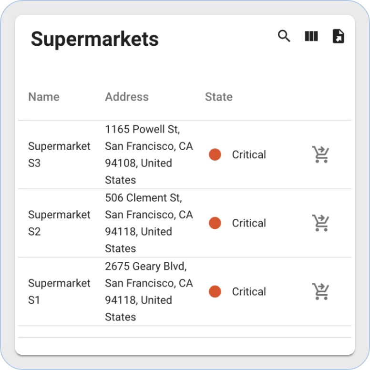Click the export file icon

coord(338,36)
